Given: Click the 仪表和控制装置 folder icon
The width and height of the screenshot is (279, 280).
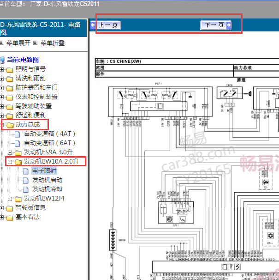Looking at the screenshot, I should (10, 97).
